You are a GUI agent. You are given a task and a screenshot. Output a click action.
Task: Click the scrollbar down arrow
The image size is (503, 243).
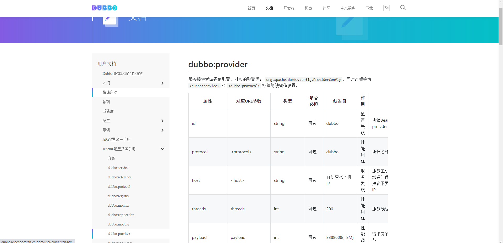[501, 241]
